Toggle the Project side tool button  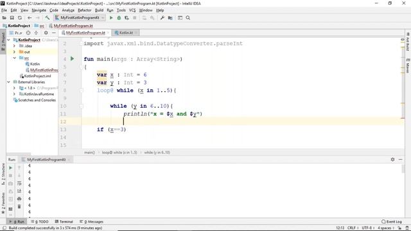pos(3,41)
